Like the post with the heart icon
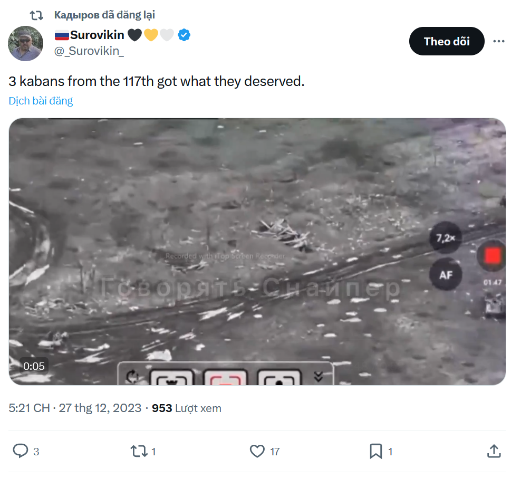511x478 pixels. [x=257, y=451]
